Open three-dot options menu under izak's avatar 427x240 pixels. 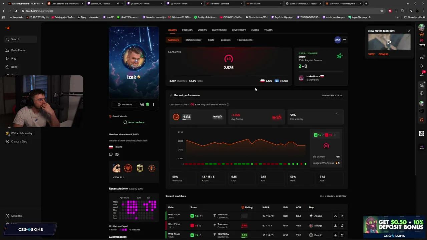click(x=153, y=104)
